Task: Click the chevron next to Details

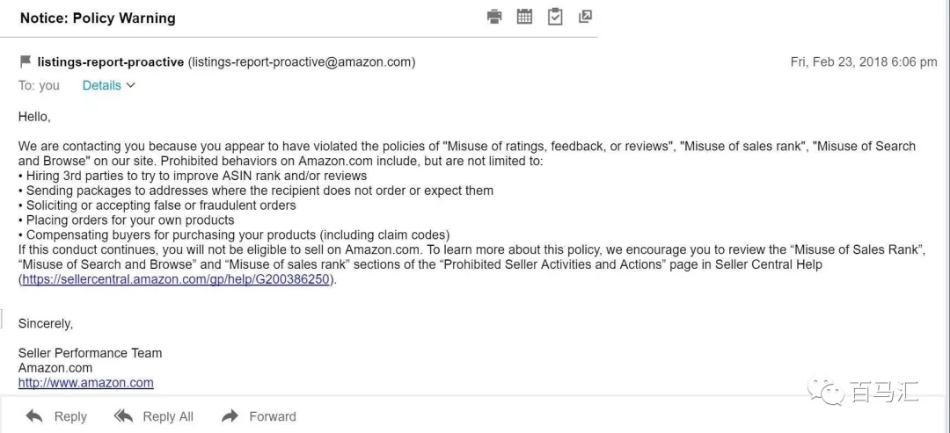Action: tap(131, 85)
